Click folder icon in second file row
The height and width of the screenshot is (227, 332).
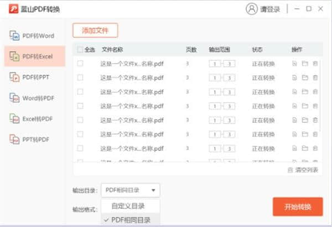tap(305, 78)
